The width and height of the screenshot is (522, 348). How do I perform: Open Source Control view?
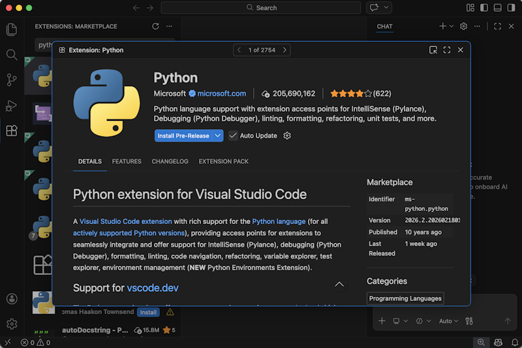(x=12, y=80)
